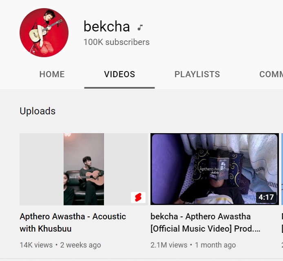Open the HOME tab

pos(52,74)
